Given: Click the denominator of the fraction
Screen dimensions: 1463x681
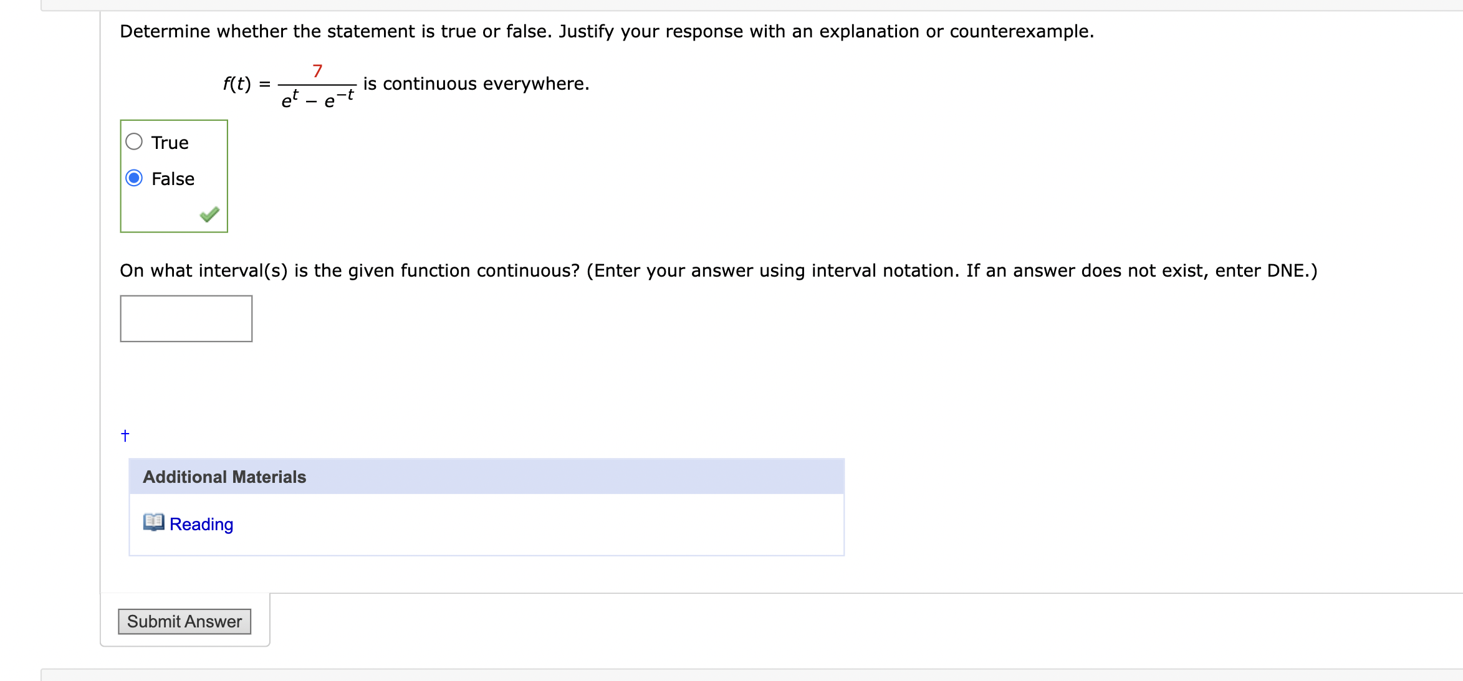Looking at the screenshot, I should (317, 99).
